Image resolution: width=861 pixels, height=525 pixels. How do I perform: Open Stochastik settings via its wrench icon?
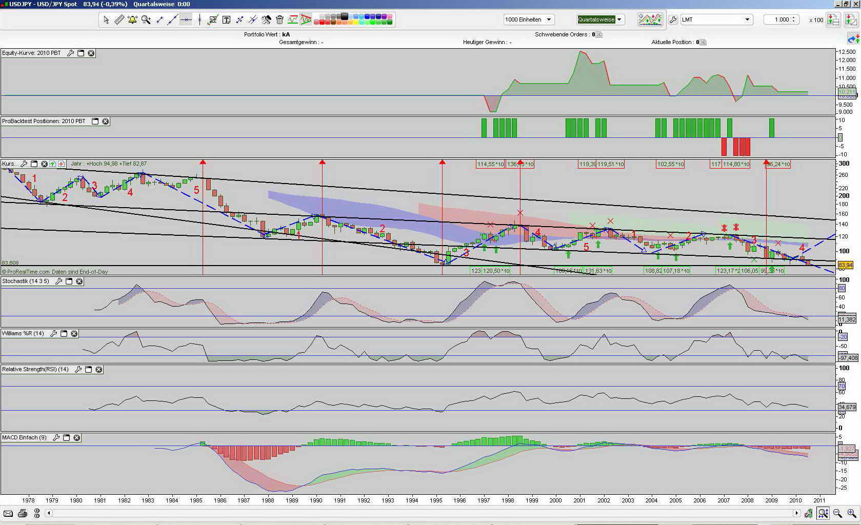coord(58,281)
